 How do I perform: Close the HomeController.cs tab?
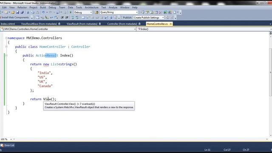171,24
